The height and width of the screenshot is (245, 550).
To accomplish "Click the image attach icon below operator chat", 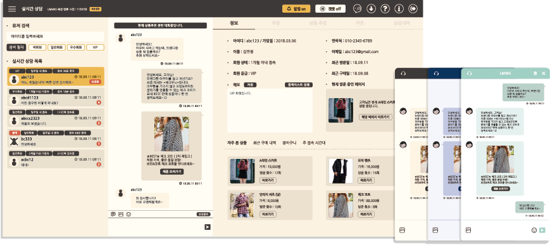I will tap(121, 214).
